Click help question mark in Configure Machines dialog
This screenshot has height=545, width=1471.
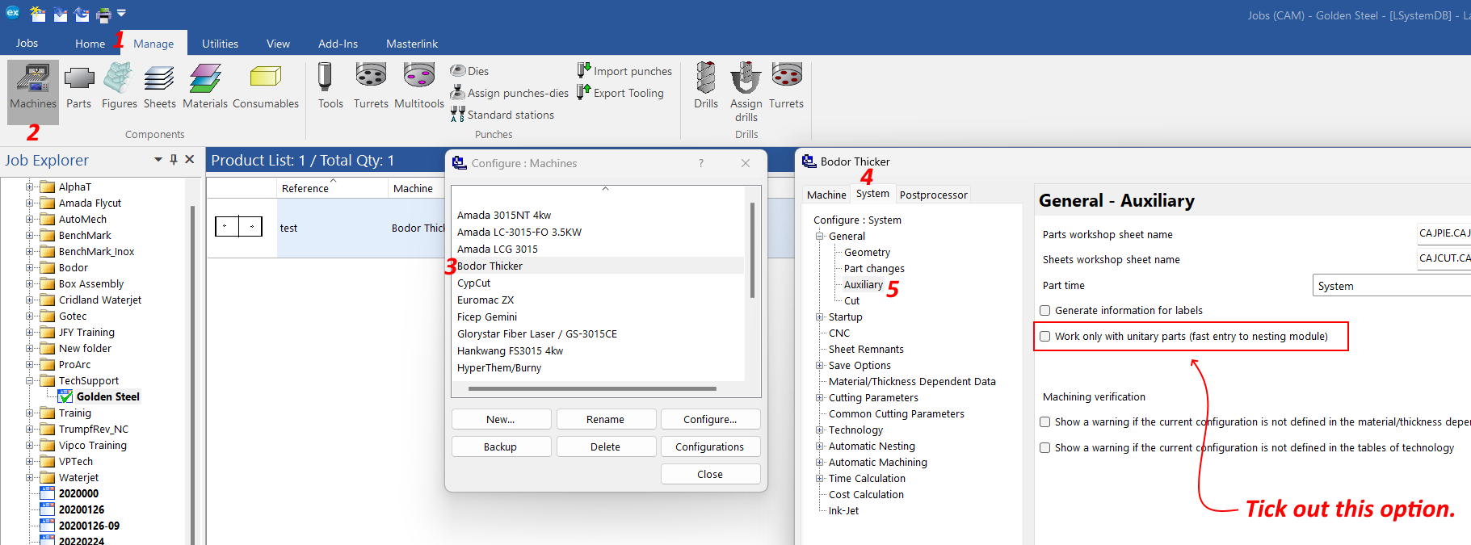point(701,163)
